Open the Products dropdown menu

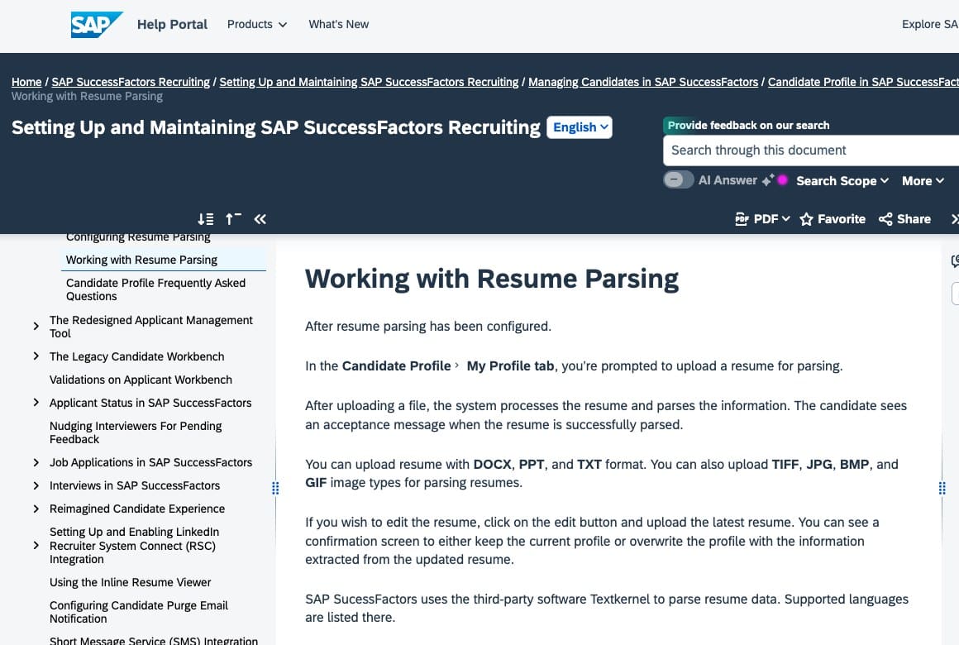point(257,25)
